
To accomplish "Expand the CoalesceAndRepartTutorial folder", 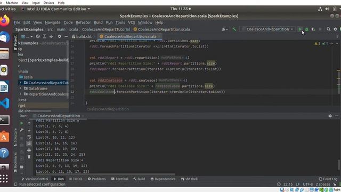I will coord(20,83).
